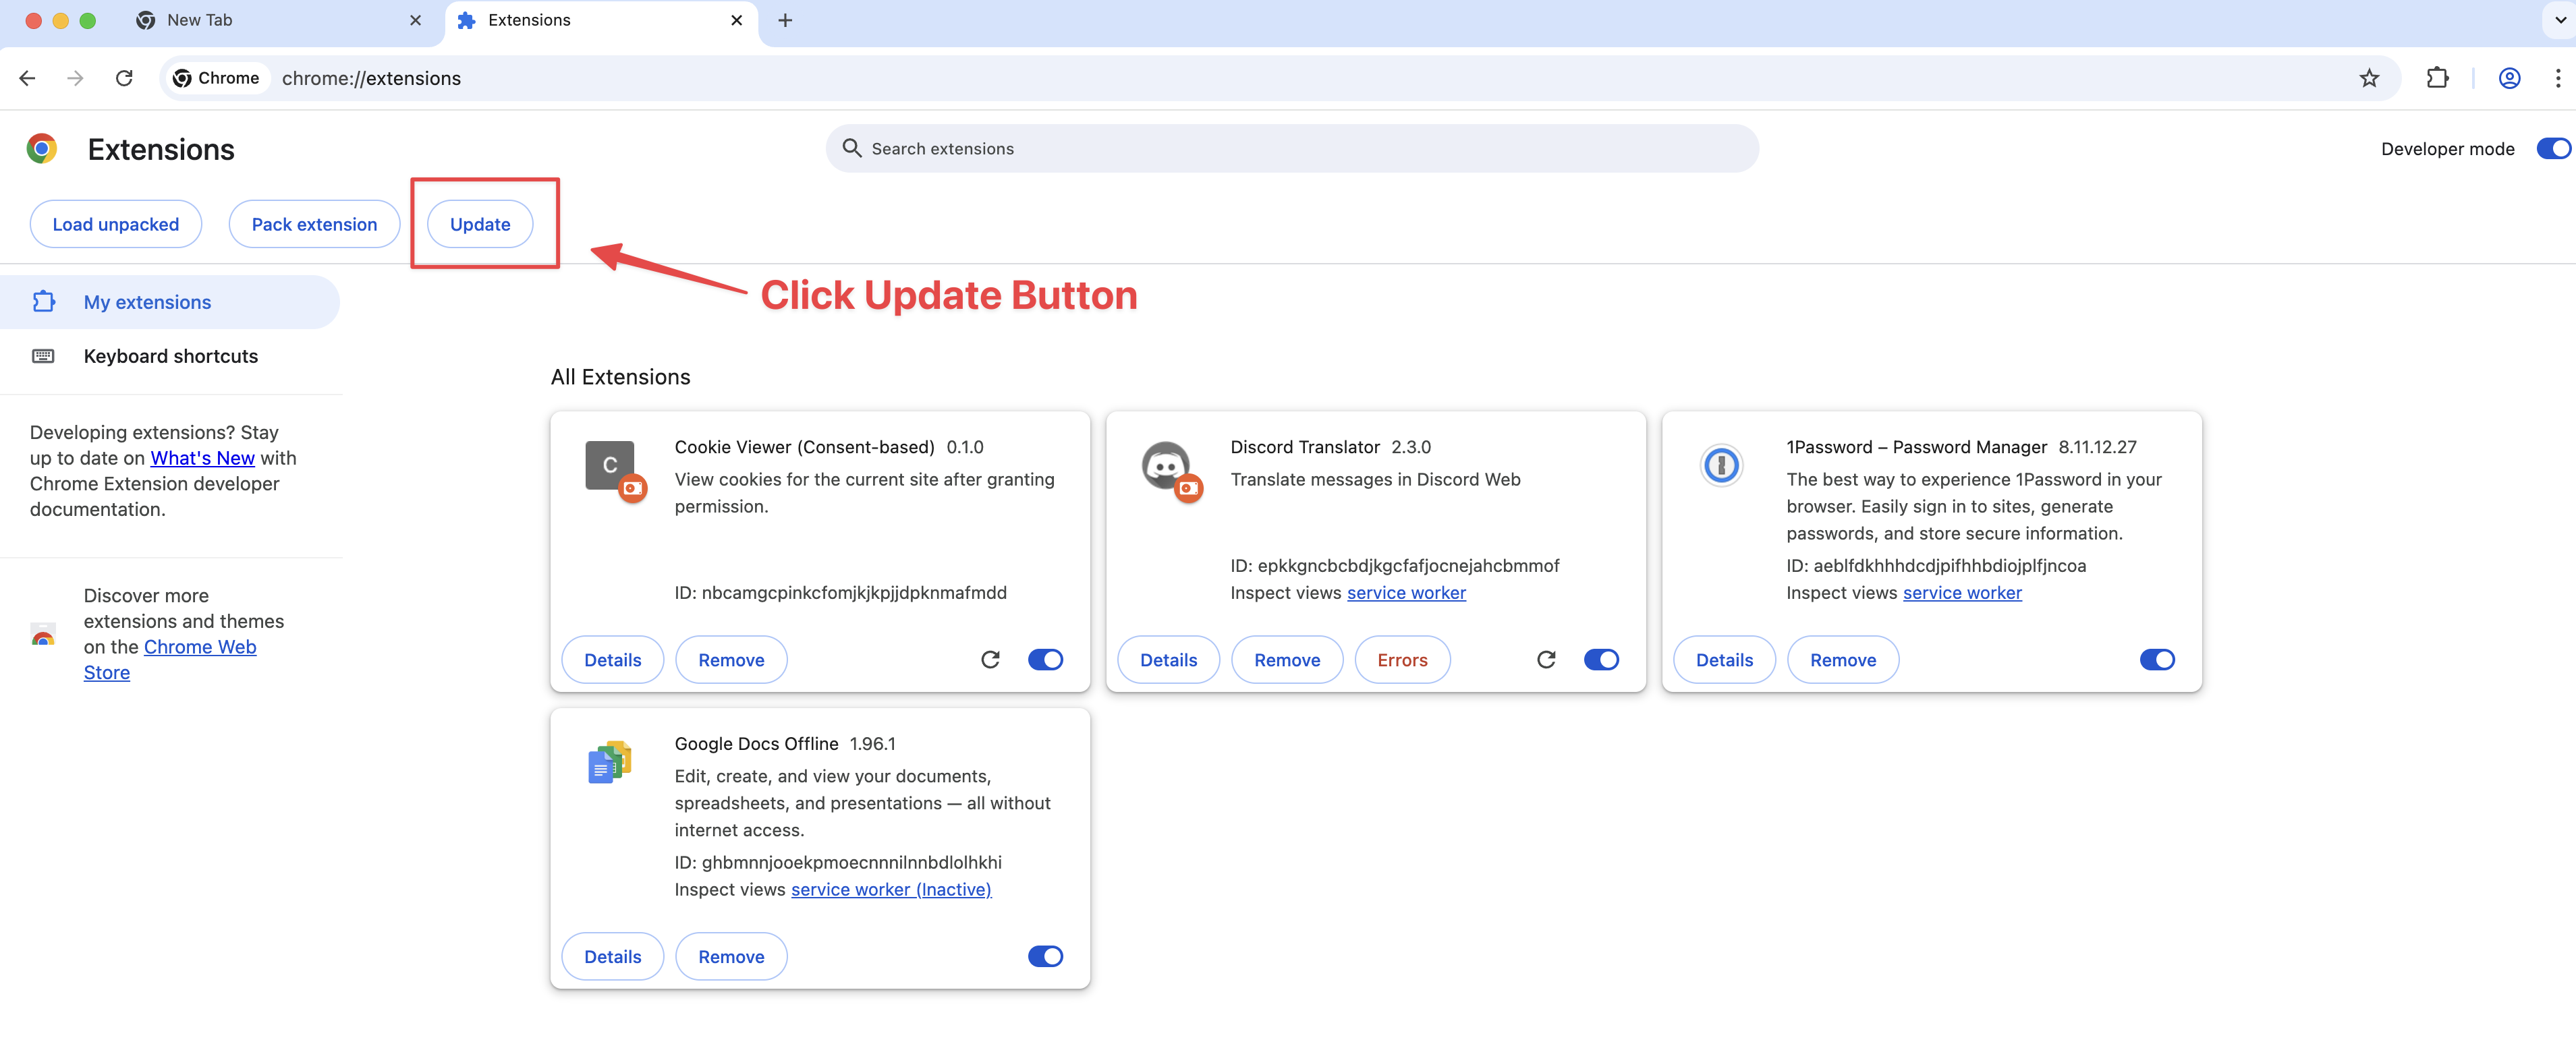Click the Update button
2576x1044 pixels.
click(480, 224)
